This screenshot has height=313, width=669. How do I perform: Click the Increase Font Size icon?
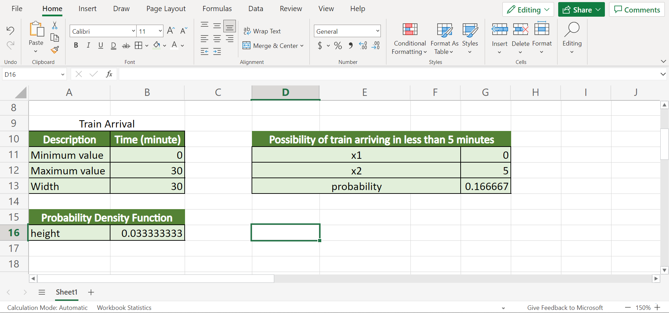click(x=170, y=31)
